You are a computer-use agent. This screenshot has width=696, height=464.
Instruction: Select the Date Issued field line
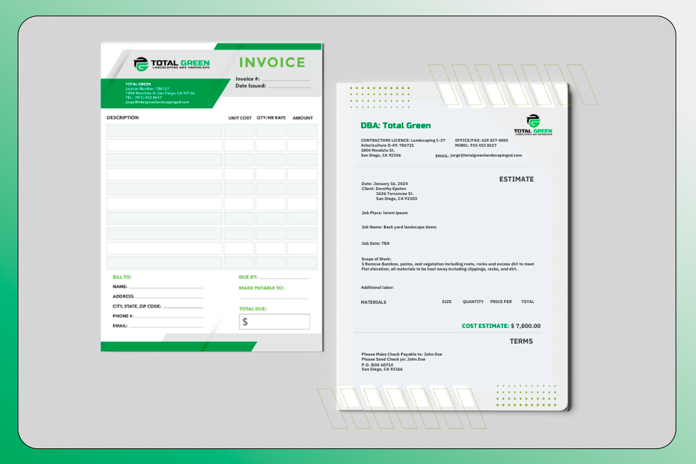point(290,86)
